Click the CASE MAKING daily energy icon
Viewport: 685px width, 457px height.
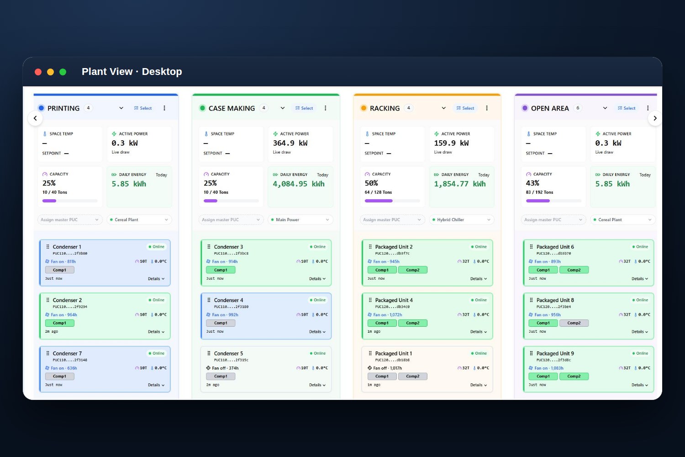[275, 175]
